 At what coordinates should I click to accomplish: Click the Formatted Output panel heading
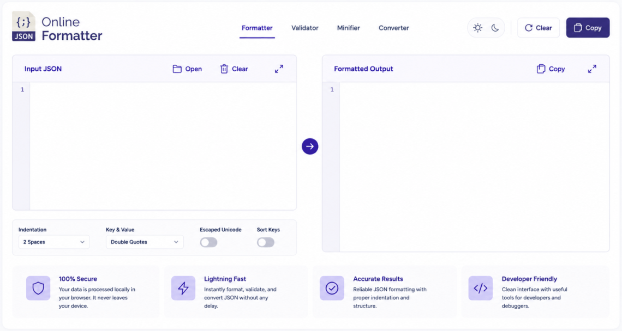click(363, 69)
